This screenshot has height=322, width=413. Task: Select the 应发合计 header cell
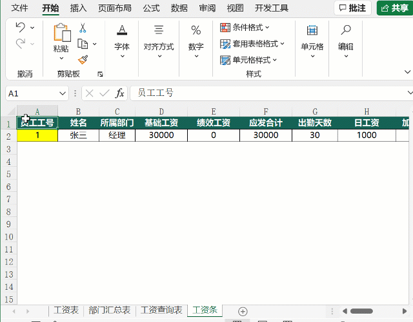(x=266, y=122)
